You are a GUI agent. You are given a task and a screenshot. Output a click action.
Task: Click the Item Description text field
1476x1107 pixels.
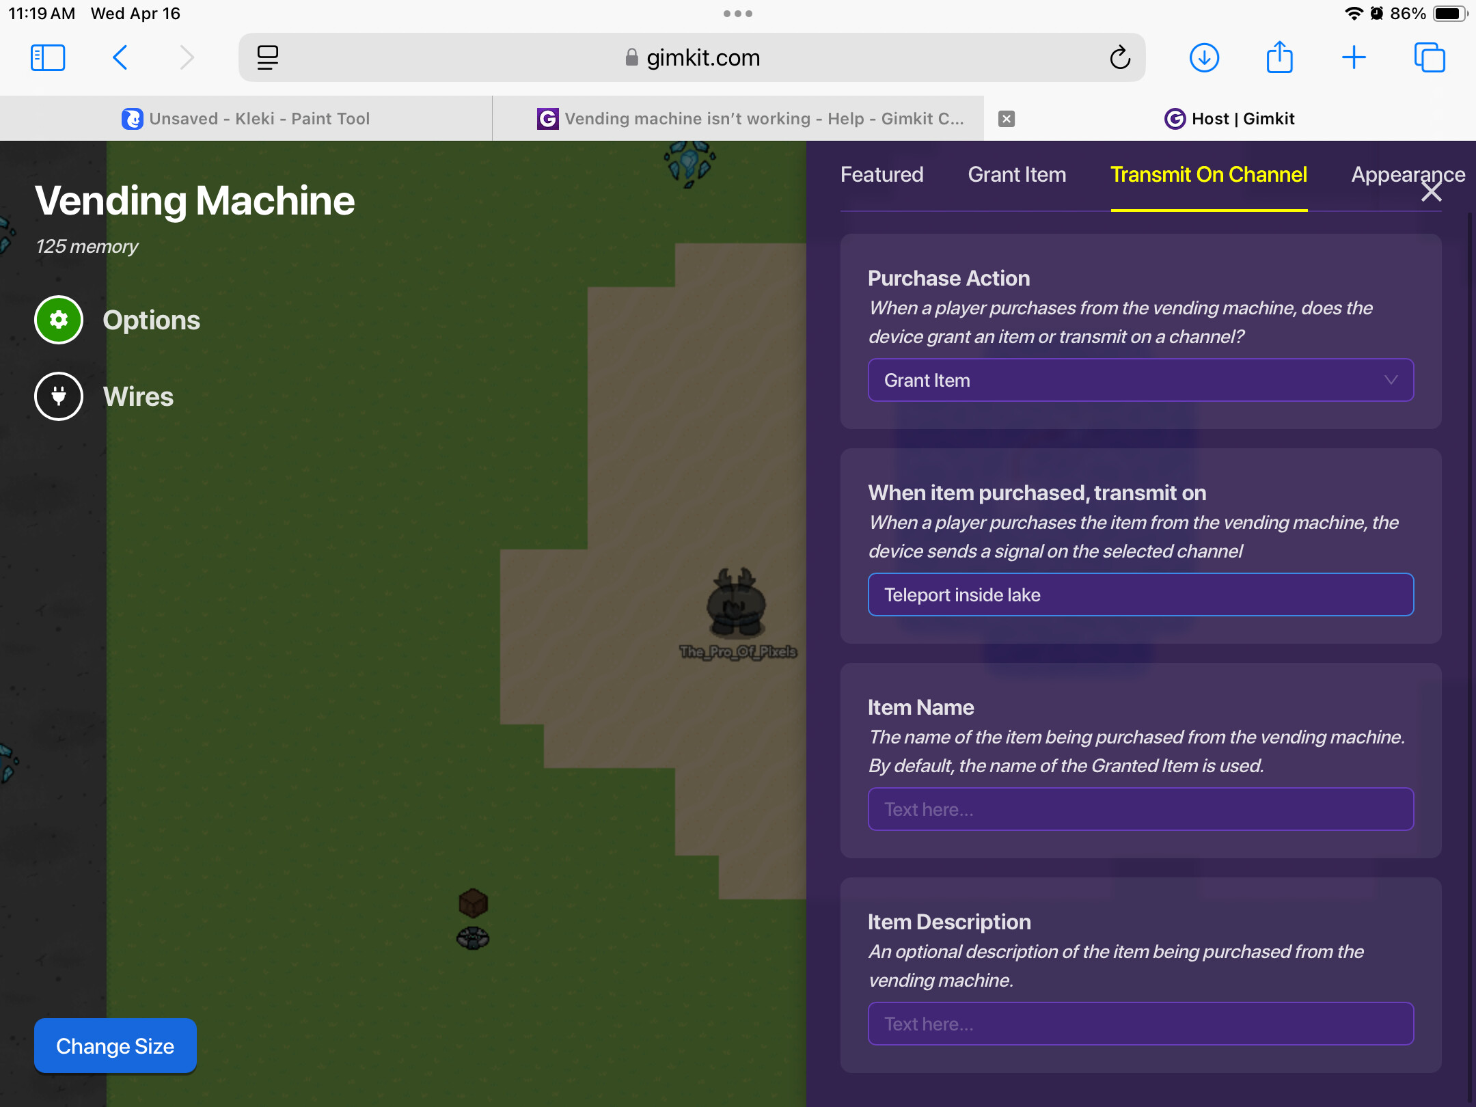tap(1140, 1024)
